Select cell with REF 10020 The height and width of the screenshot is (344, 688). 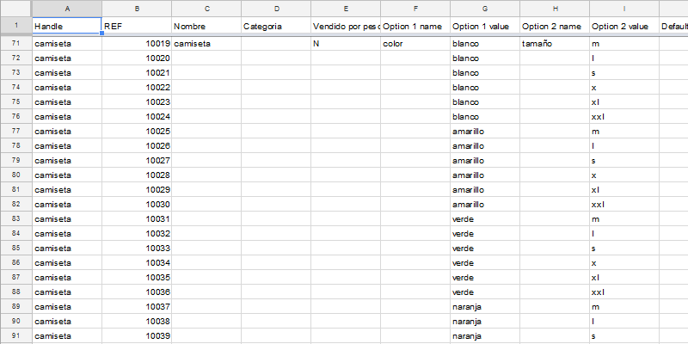(x=137, y=58)
